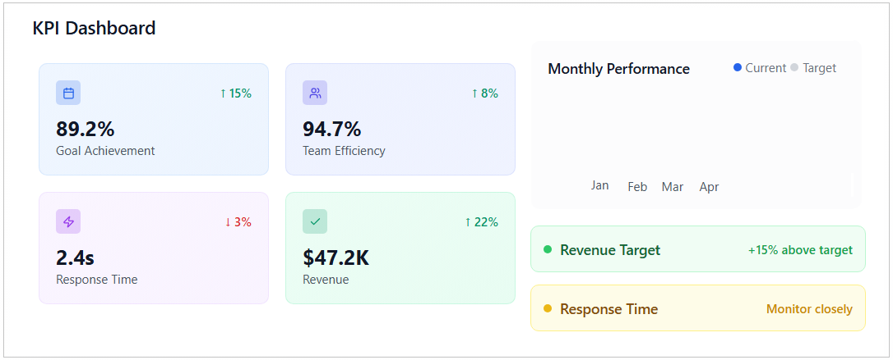Click the $47.2K Revenue value

point(335,258)
